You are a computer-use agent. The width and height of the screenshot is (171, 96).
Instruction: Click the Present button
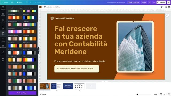(161, 2)
